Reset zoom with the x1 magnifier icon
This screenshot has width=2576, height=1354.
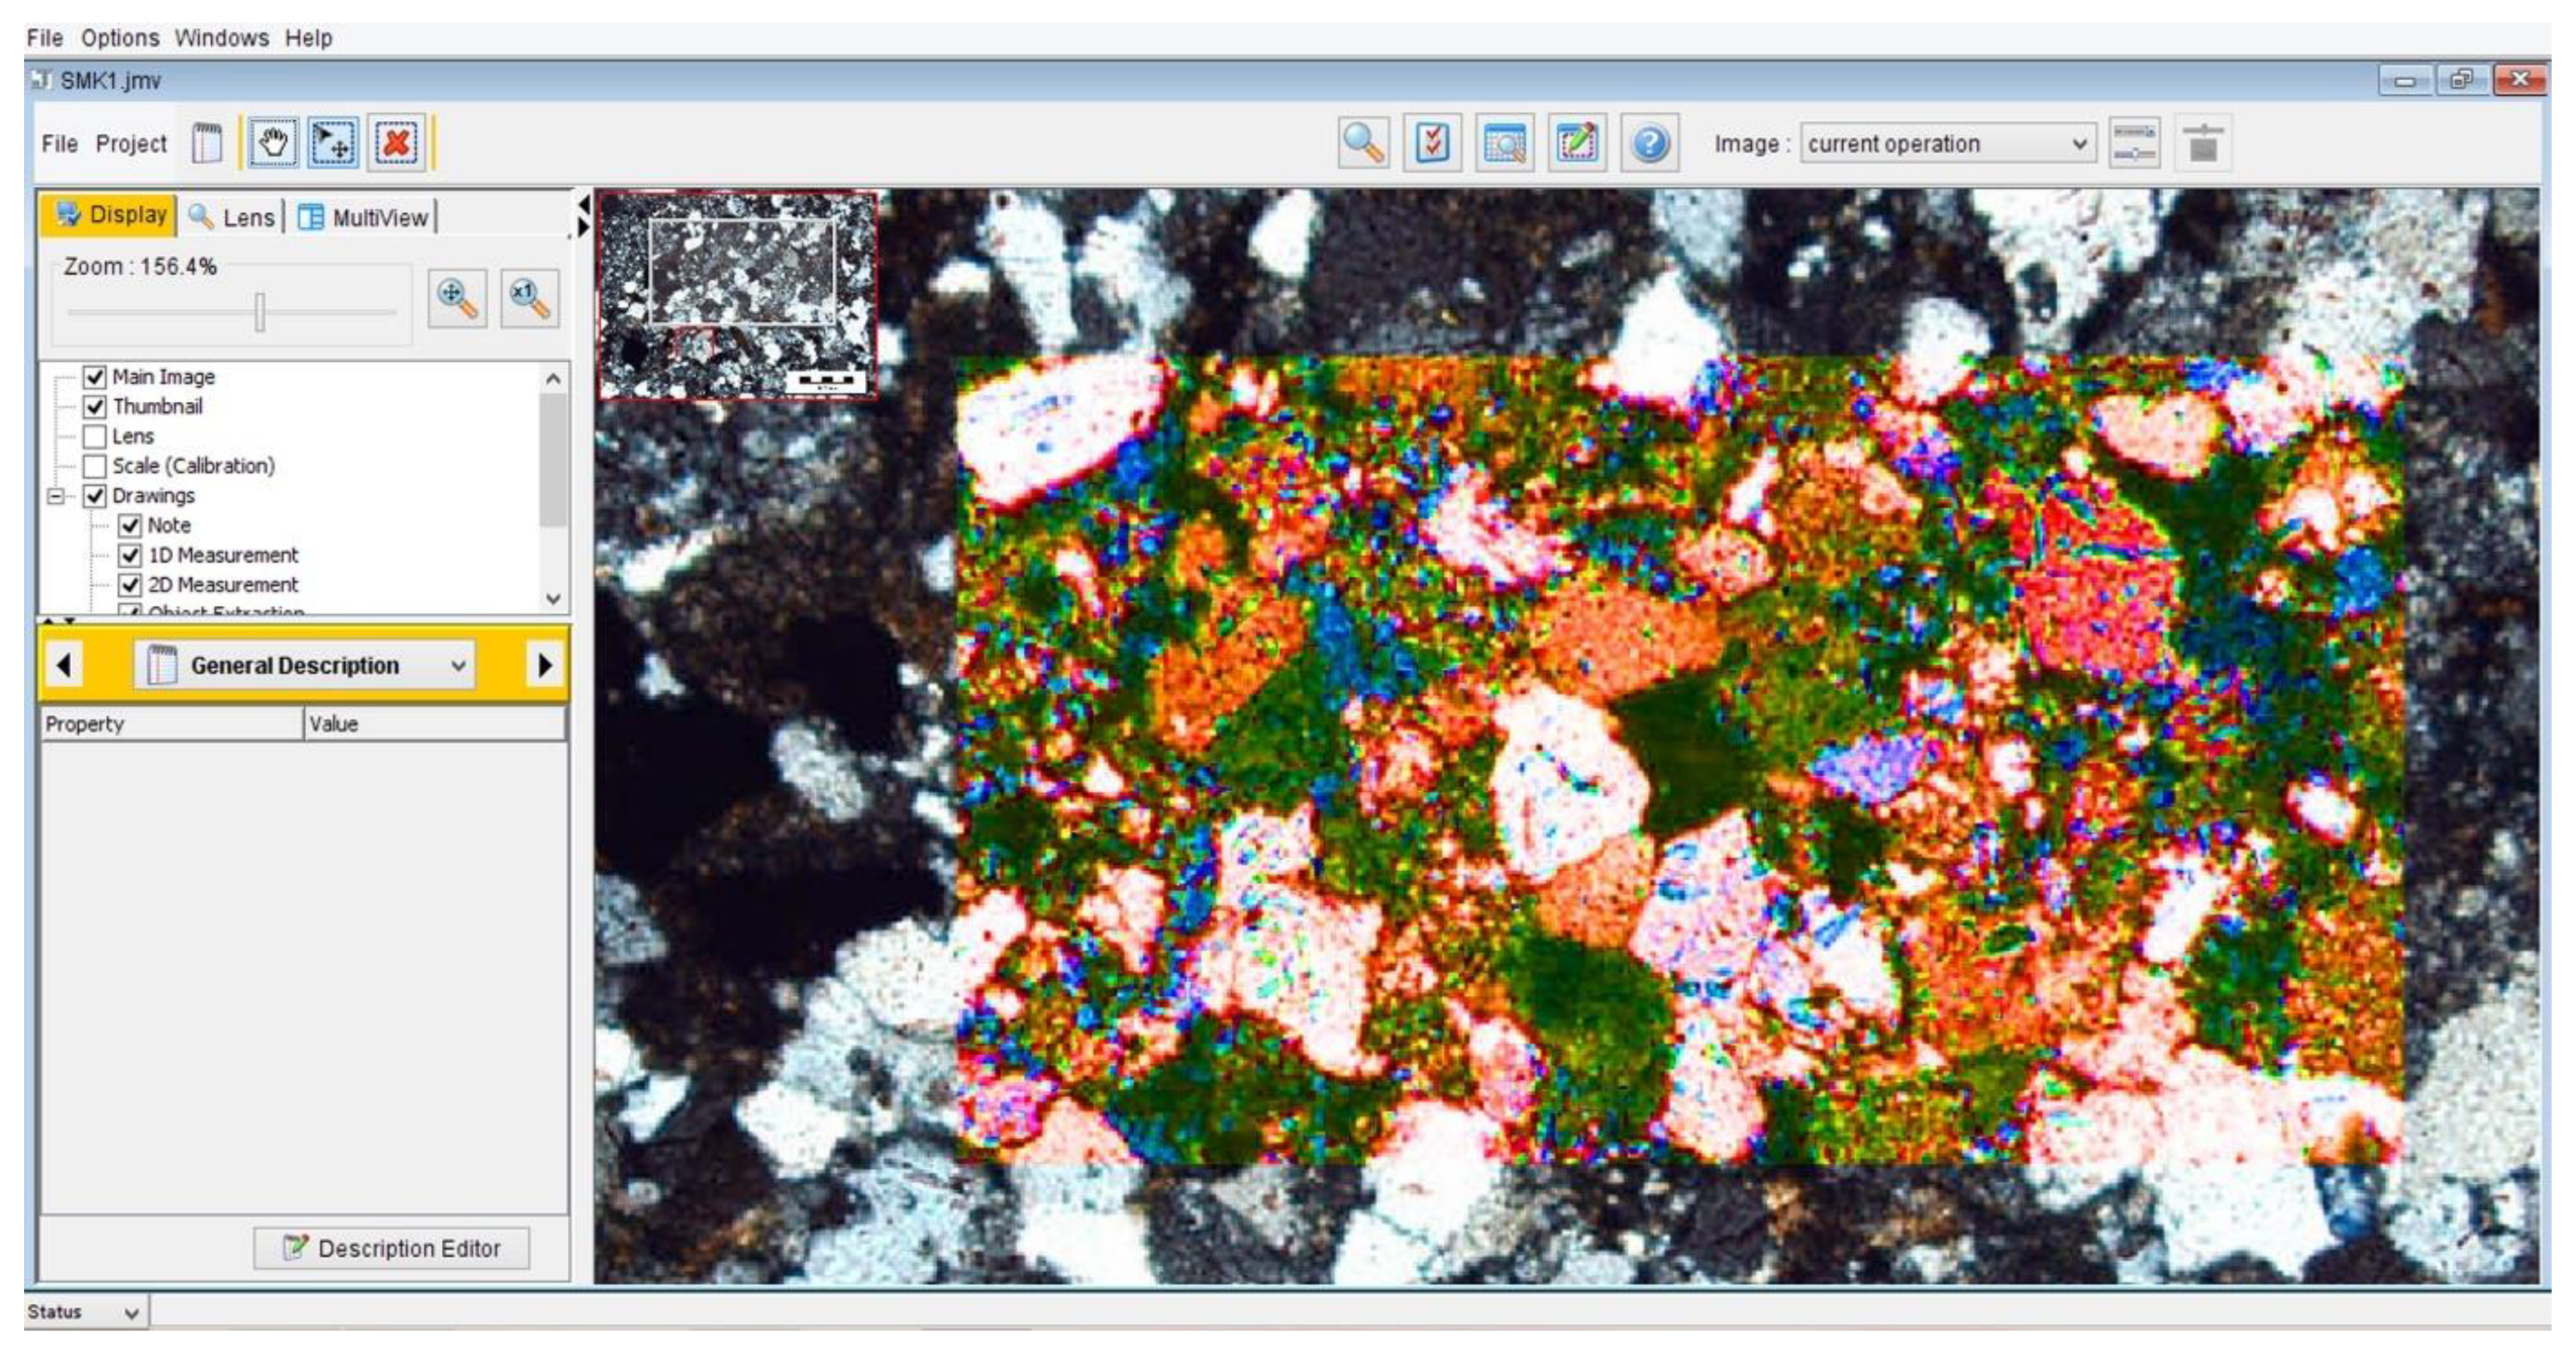pyautogui.click(x=529, y=297)
